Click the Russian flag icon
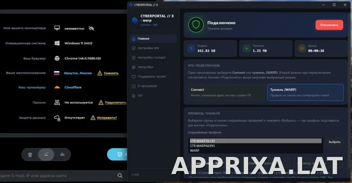 (57, 73)
